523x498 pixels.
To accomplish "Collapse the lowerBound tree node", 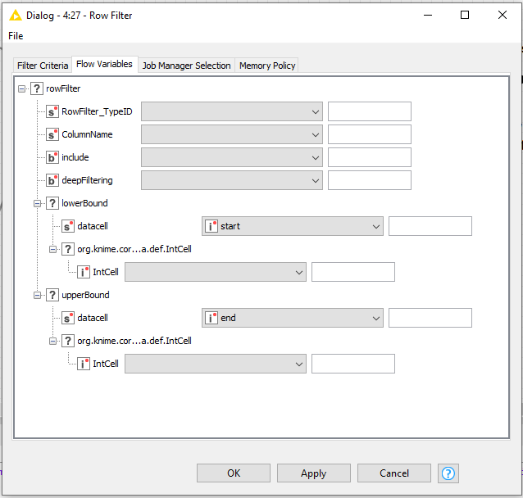I will [38, 203].
